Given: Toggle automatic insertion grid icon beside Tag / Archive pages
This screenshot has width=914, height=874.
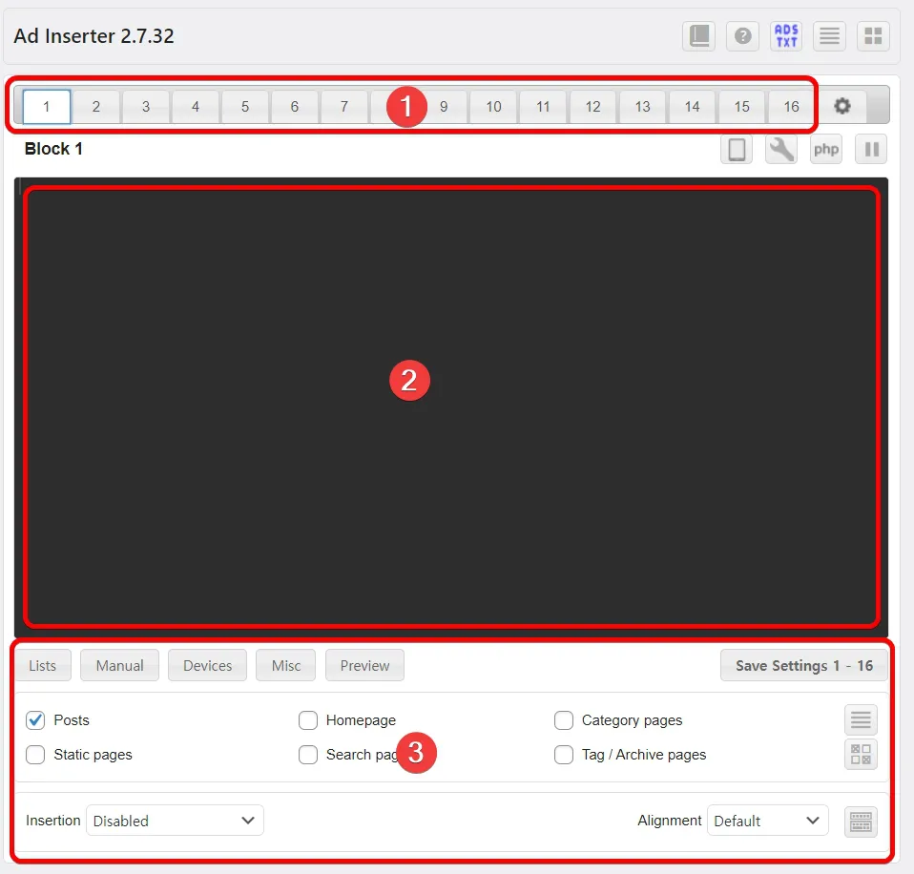Looking at the screenshot, I should pos(861,754).
